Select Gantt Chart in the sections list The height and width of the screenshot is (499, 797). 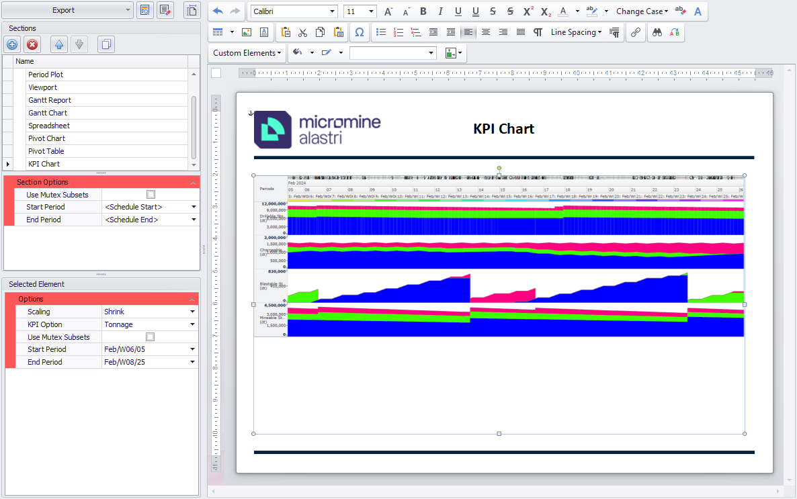pyautogui.click(x=48, y=113)
